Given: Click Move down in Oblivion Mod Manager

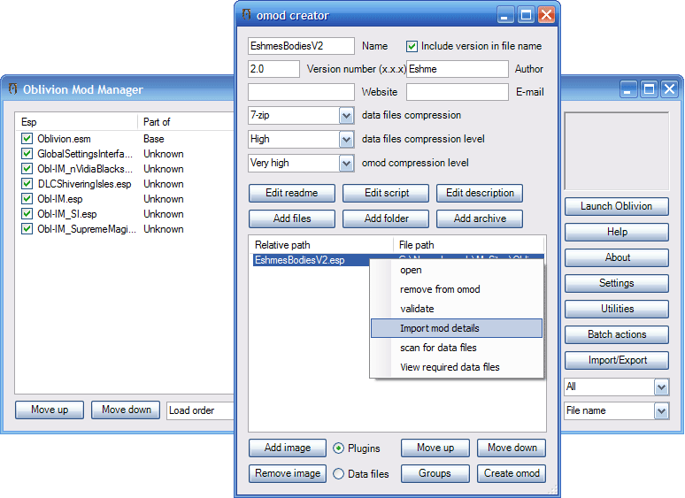Looking at the screenshot, I should click(x=126, y=410).
